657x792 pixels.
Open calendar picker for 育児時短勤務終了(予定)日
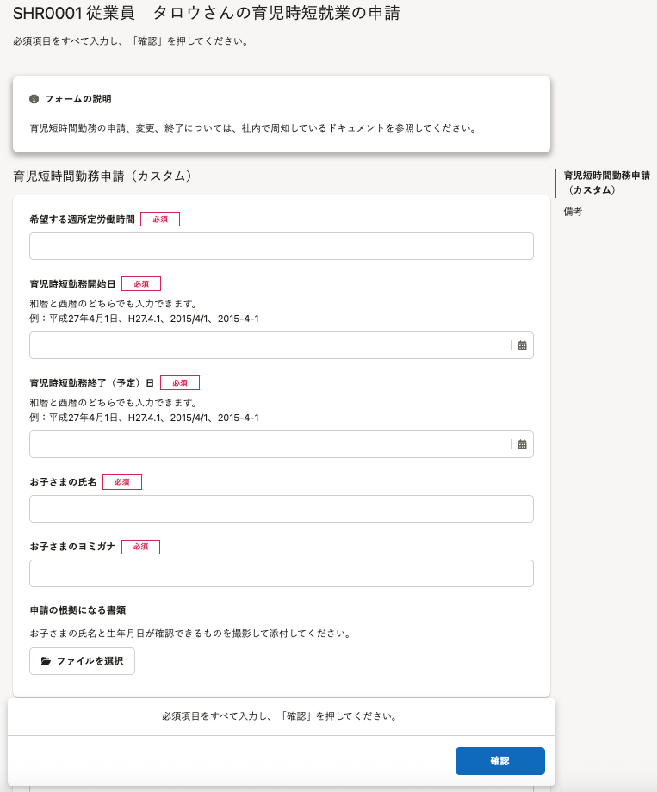522,444
